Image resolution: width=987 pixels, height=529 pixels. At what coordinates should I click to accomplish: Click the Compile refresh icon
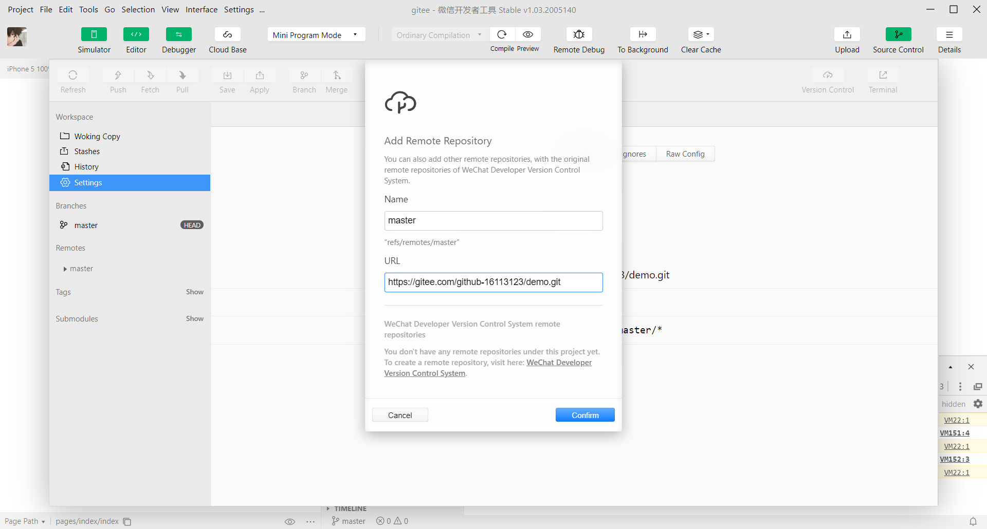[x=502, y=34]
